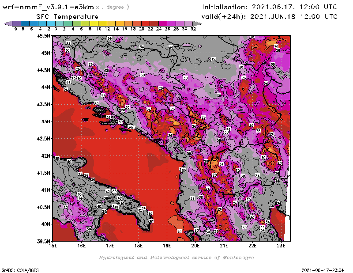Click the 'GrADS: COLA/IGES' credit text
The image size is (353, 273).
20,270
